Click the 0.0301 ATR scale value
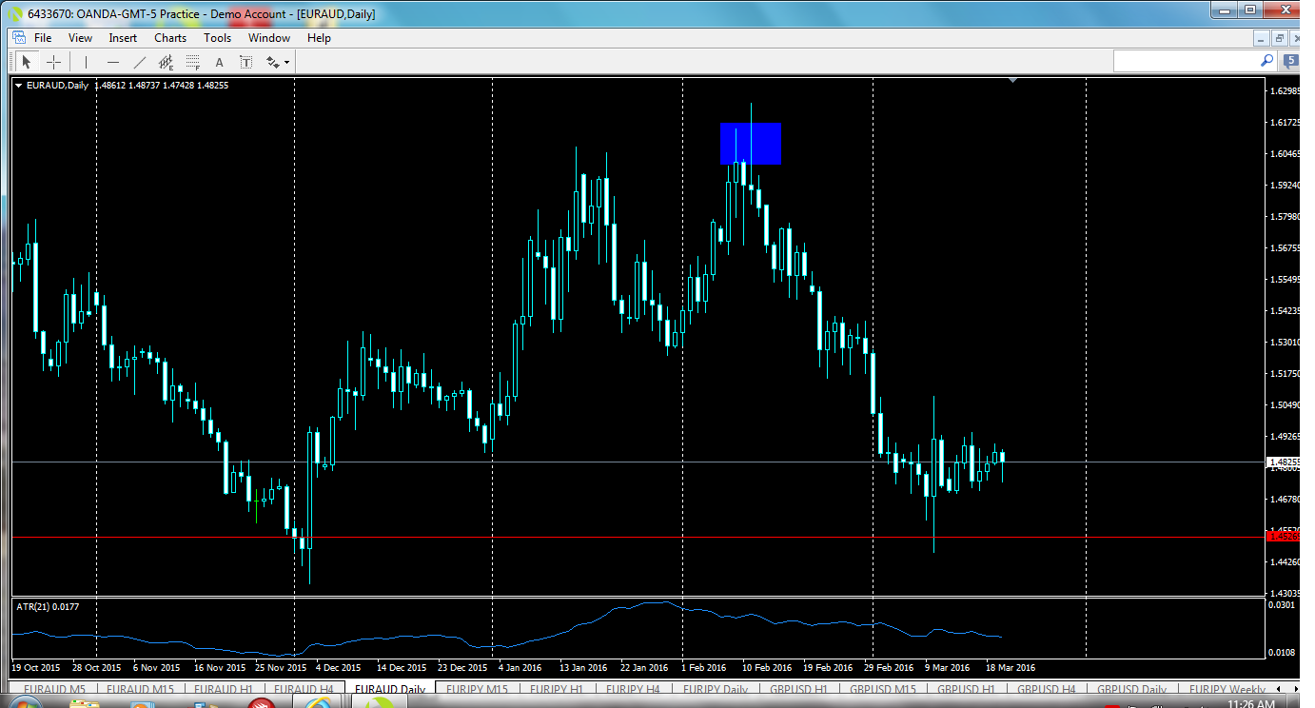Viewport: 1315px width, 708px height. point(1283,604)
